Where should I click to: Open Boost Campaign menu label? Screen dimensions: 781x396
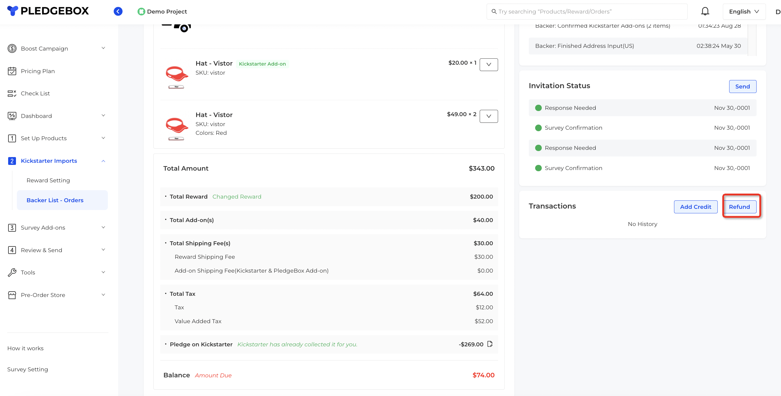(44, 48)
